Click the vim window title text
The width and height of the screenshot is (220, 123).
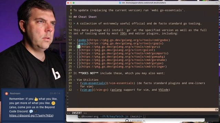pyautogui.click(x=144, y=3)
